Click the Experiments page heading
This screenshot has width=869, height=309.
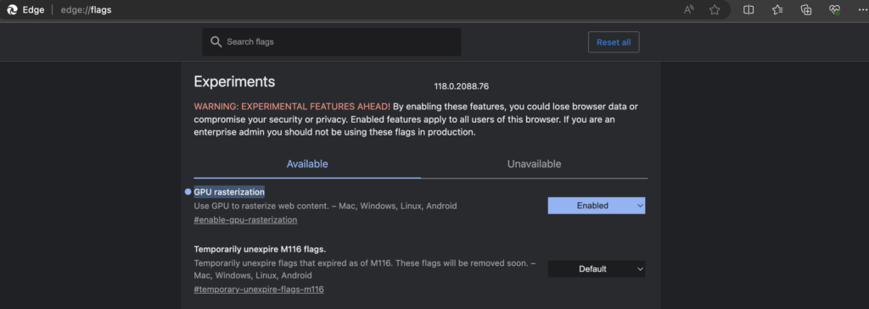click(x=234, y=82)
